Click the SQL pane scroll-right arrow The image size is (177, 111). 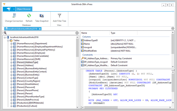(x=170, y=107)
